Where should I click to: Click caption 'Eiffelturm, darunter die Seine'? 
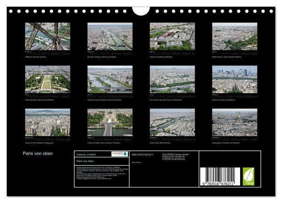(x=36, y=57)
